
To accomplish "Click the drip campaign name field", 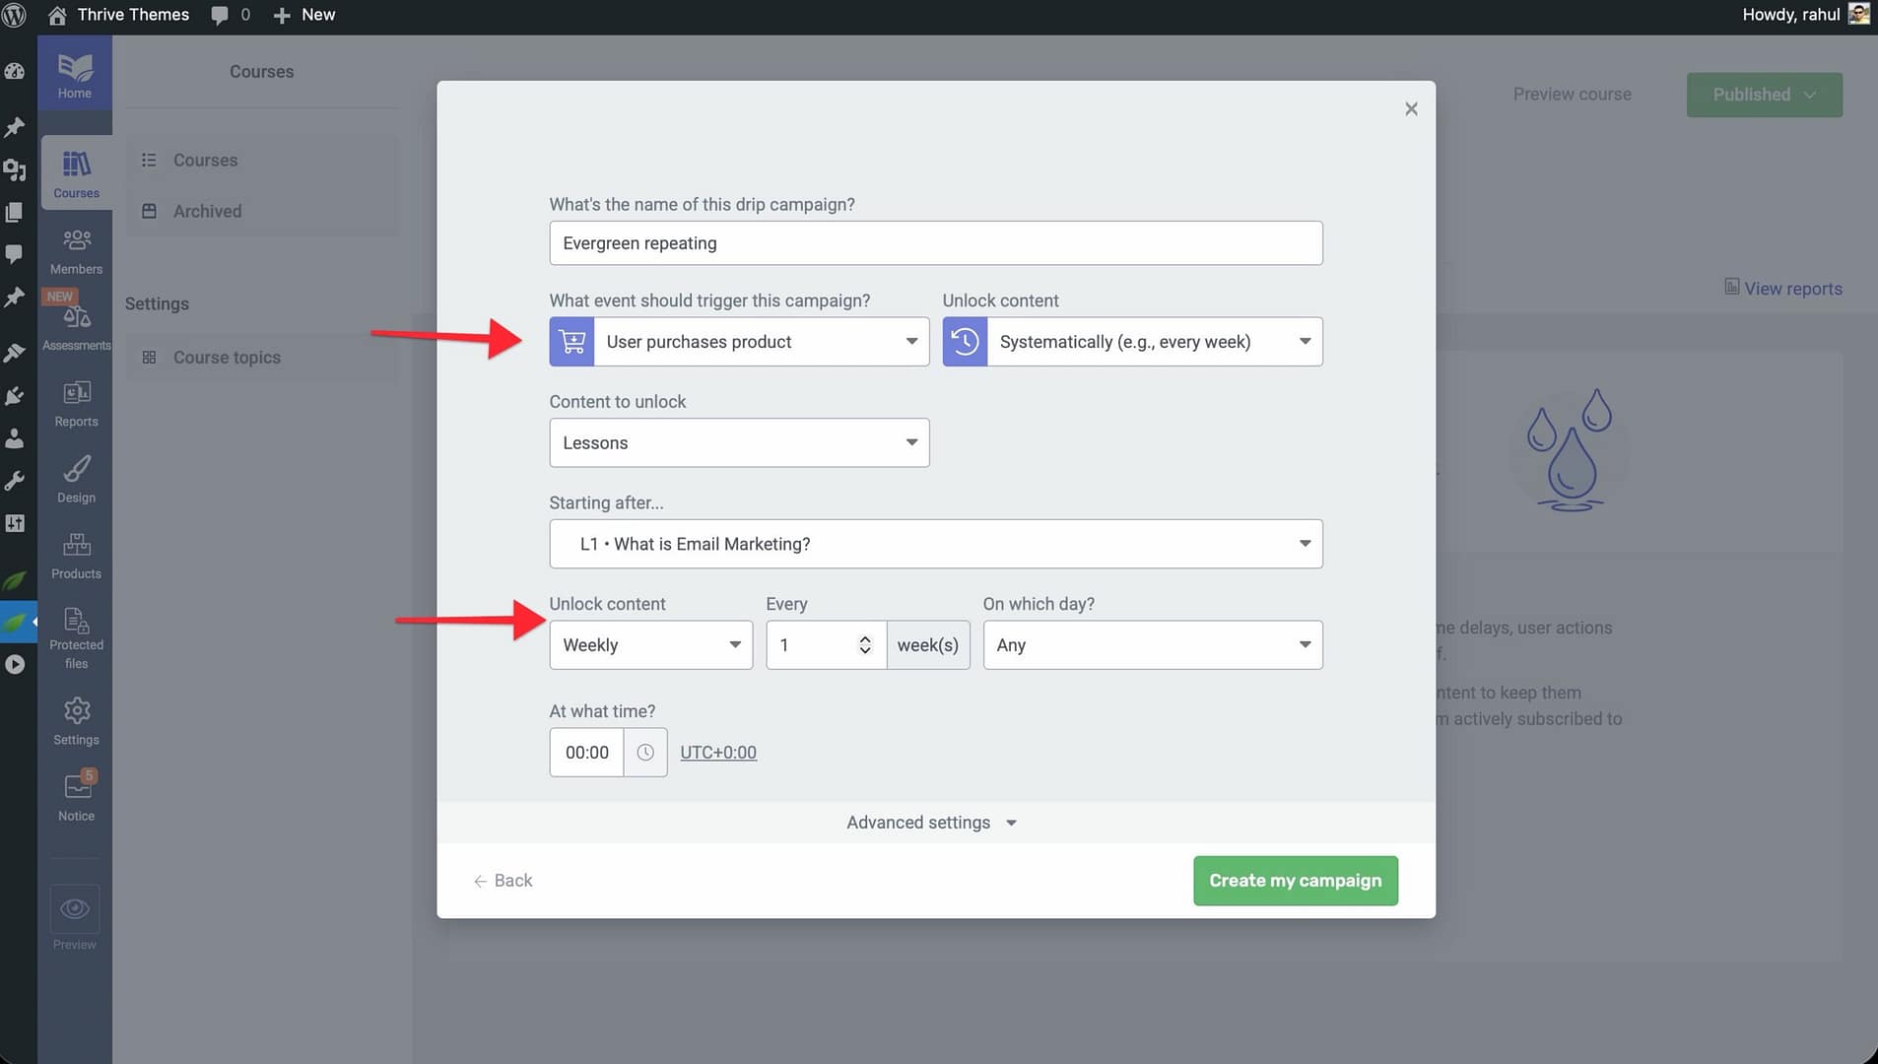I will pos(935,243).
